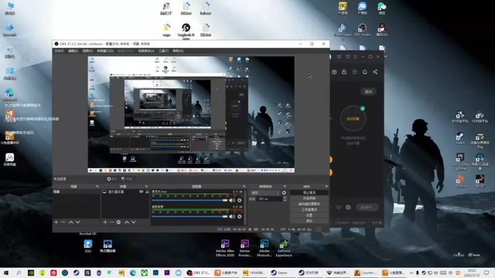This screenshot has width=495, height=278.
Task: Open 麦克风/Aux audio settings gear
Action: coord(239,200)
